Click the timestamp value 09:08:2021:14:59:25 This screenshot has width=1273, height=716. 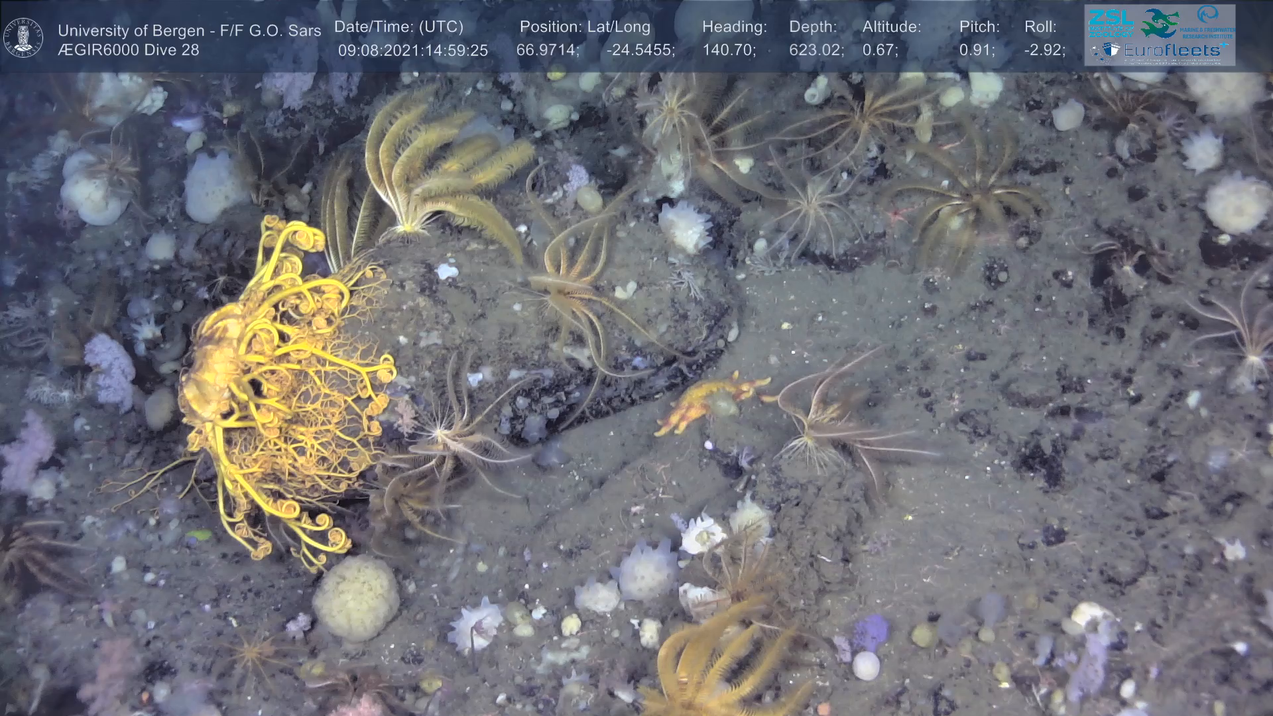(x=412, y=50)
